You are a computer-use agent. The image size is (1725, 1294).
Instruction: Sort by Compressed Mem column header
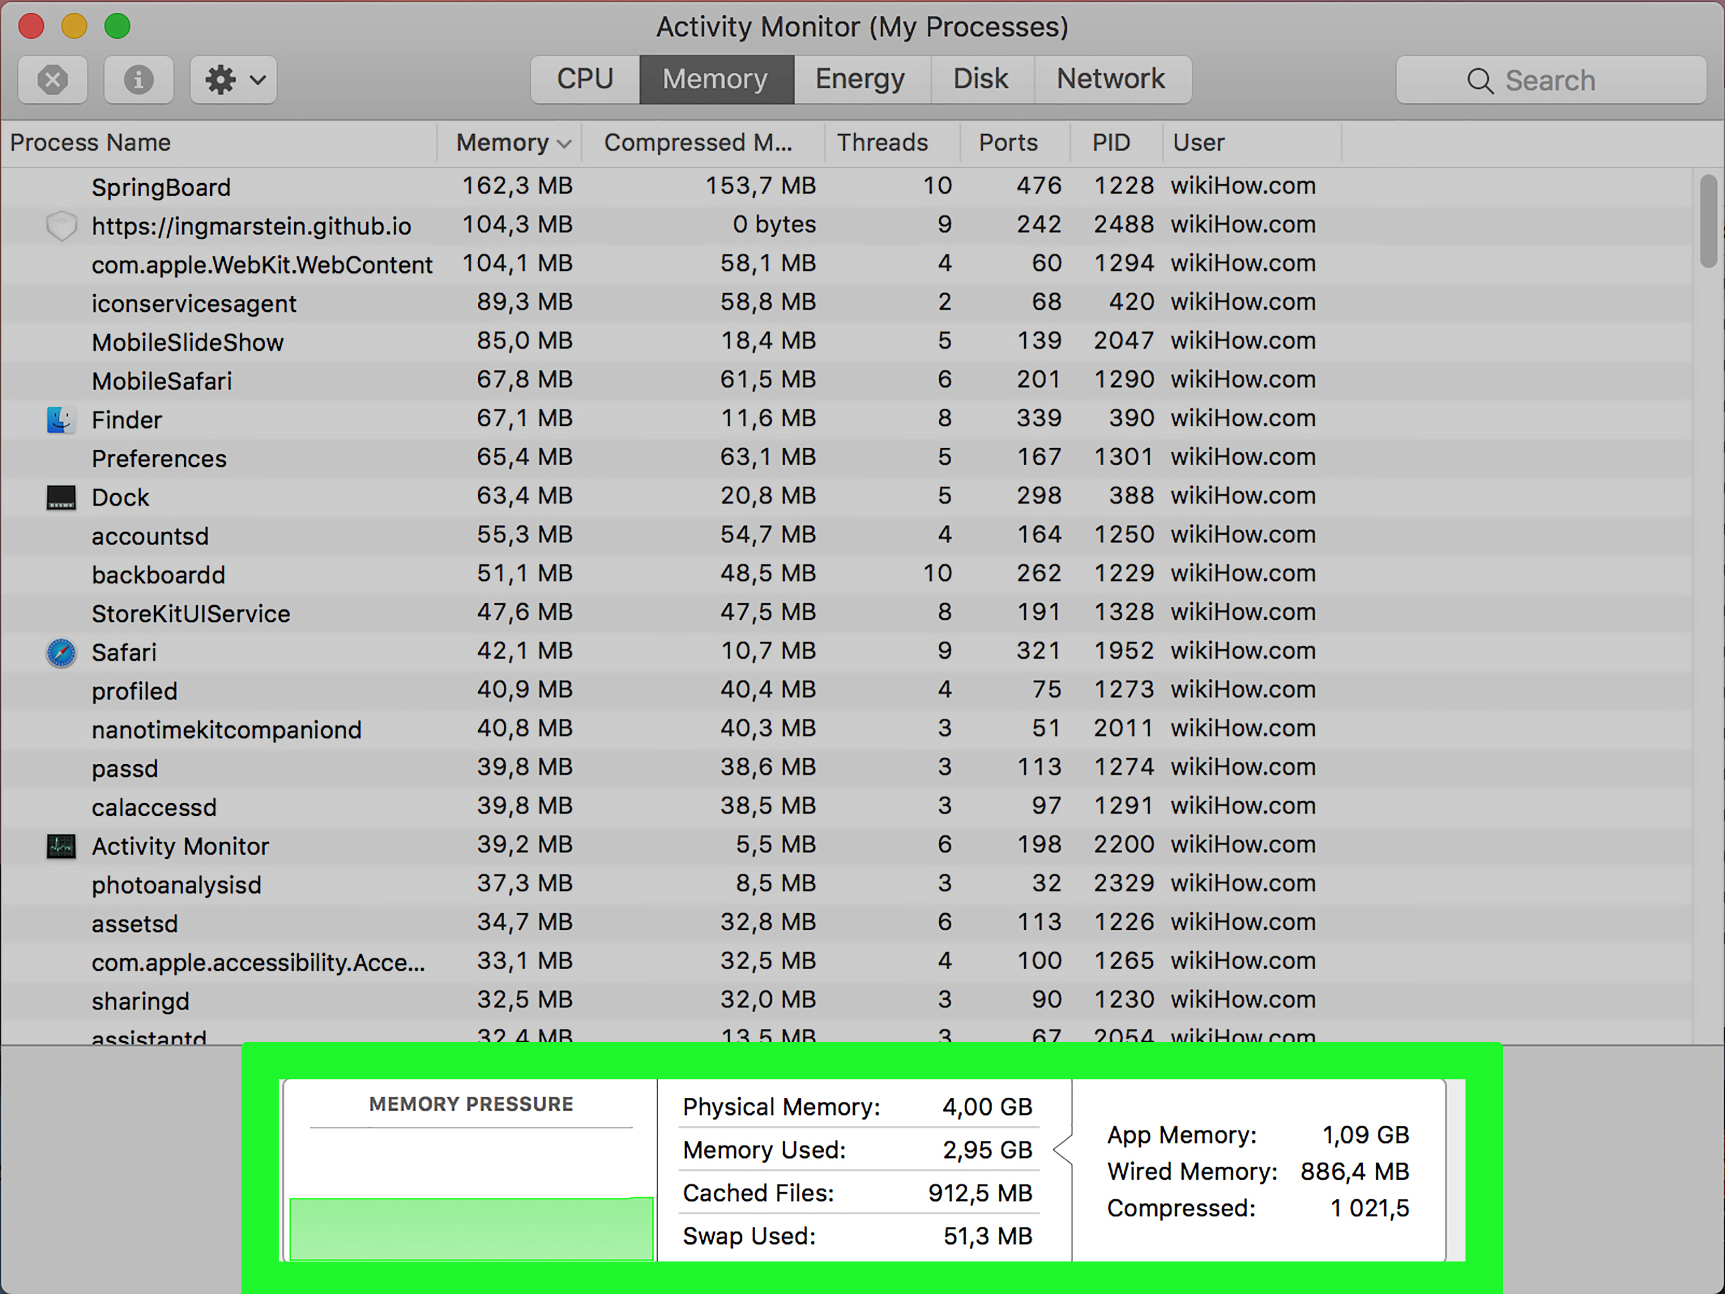point(702,143)
